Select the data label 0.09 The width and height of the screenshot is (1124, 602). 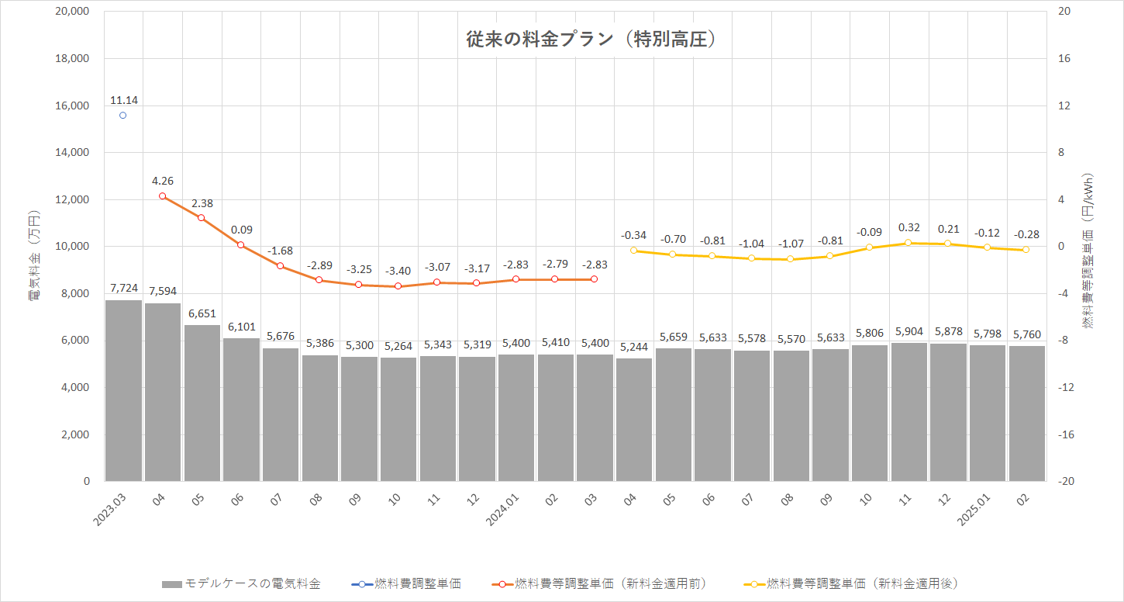[241, 230]
